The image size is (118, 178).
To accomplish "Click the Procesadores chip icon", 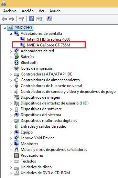I will point(16,155).
